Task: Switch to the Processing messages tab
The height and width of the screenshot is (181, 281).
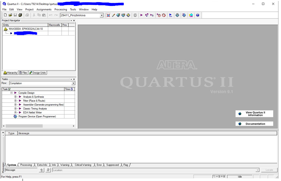Action: 26,165
